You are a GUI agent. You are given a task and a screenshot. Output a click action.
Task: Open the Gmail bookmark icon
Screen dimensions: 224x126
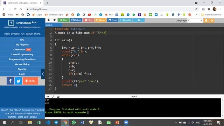click(17, 15)
